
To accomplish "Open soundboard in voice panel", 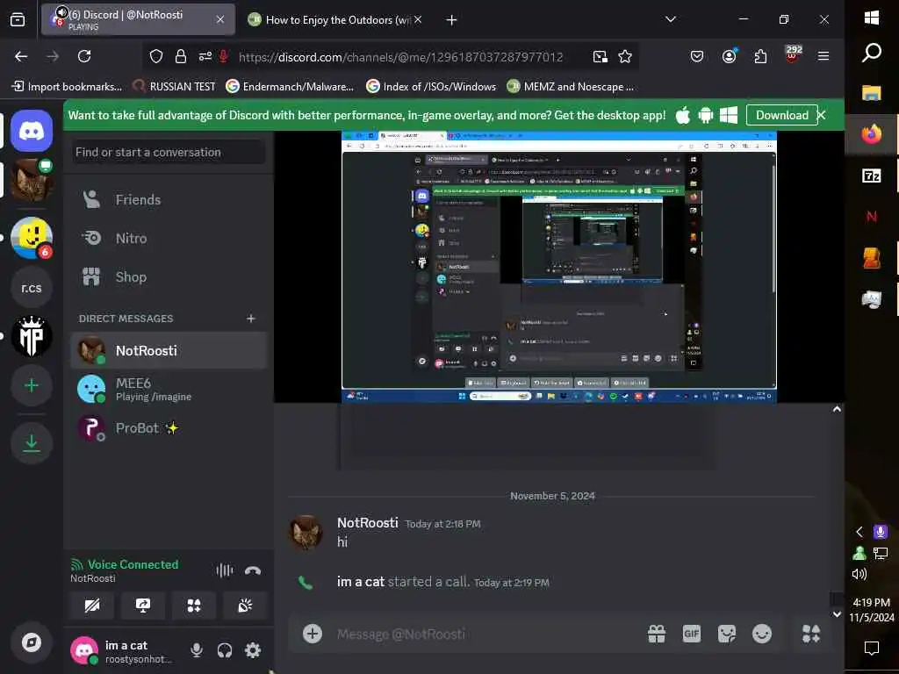I will tap(245, 606).
